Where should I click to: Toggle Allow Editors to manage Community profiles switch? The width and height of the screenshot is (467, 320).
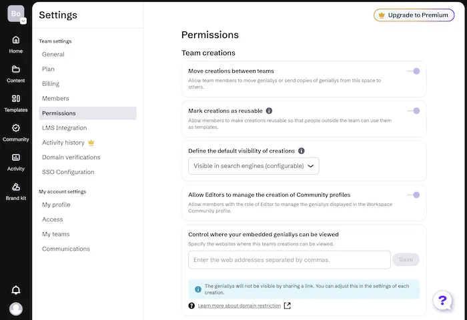click(414, 195)
